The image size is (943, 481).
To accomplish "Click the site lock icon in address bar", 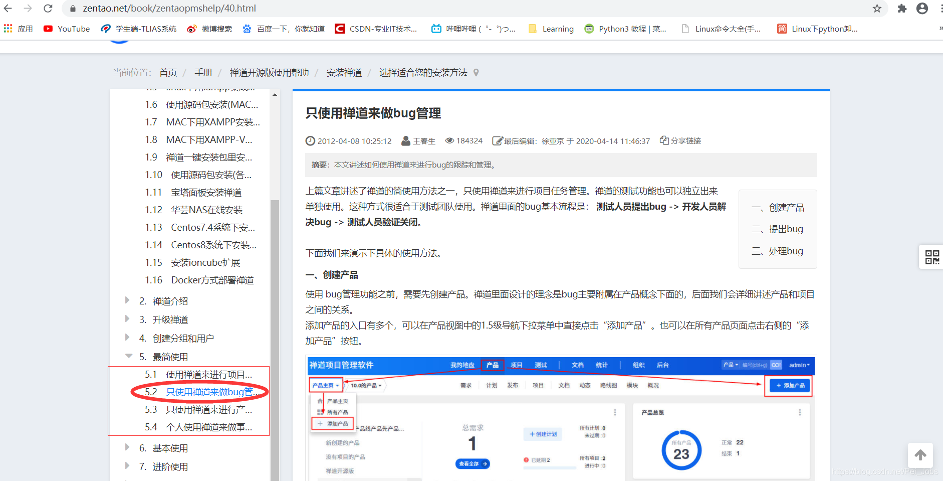I will [73, 9].
